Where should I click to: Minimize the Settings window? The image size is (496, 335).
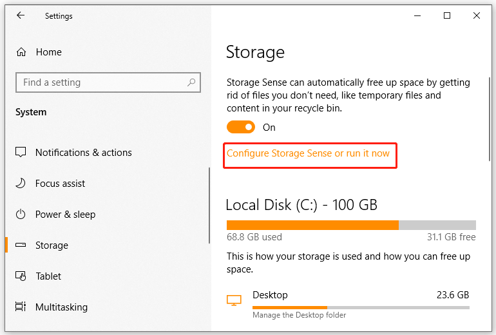pos(417,15)
